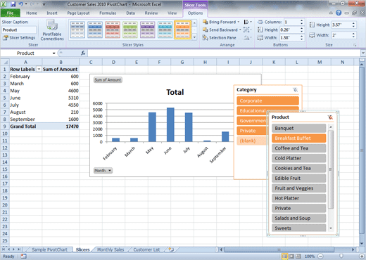Clear filter on Category slicer
366x260 pixels.
coord(296,90)
